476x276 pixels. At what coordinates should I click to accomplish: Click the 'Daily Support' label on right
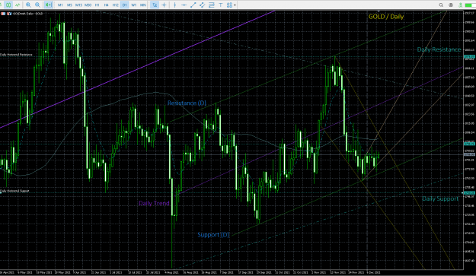coord(440,198)
